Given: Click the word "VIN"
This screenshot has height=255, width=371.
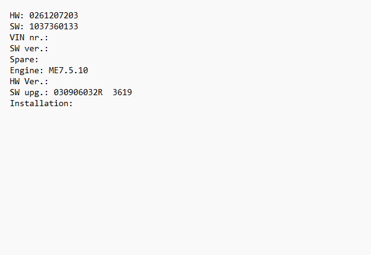Looking at the screenshot, I should pyautogui.click(x=17, y=37).
